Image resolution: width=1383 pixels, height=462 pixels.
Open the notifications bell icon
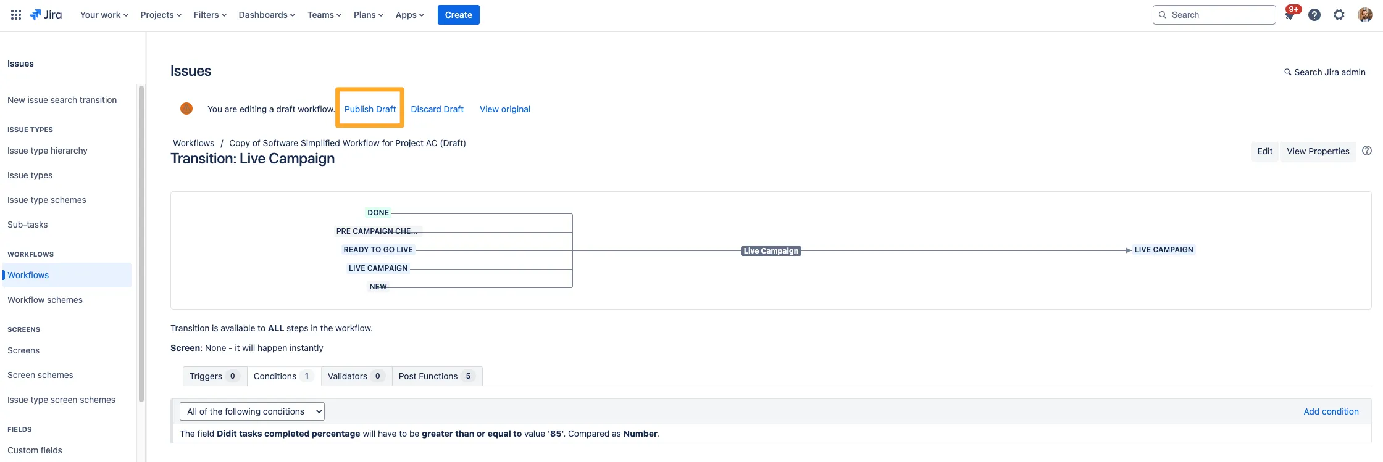point(1289,15)
